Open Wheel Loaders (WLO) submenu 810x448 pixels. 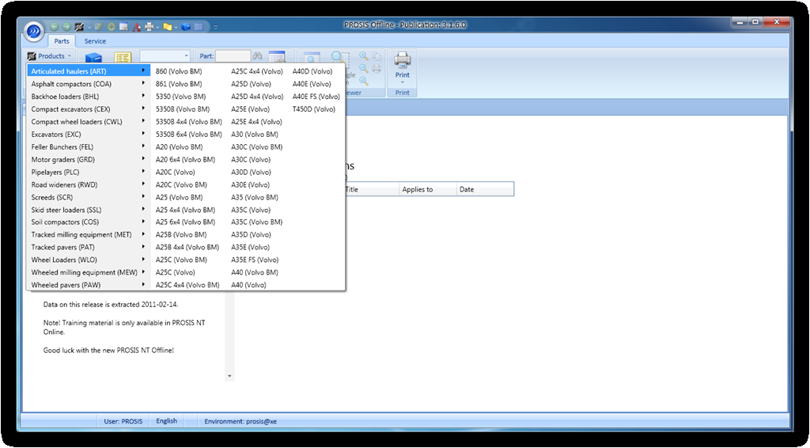pyautogui.click(x=89, y=260)
